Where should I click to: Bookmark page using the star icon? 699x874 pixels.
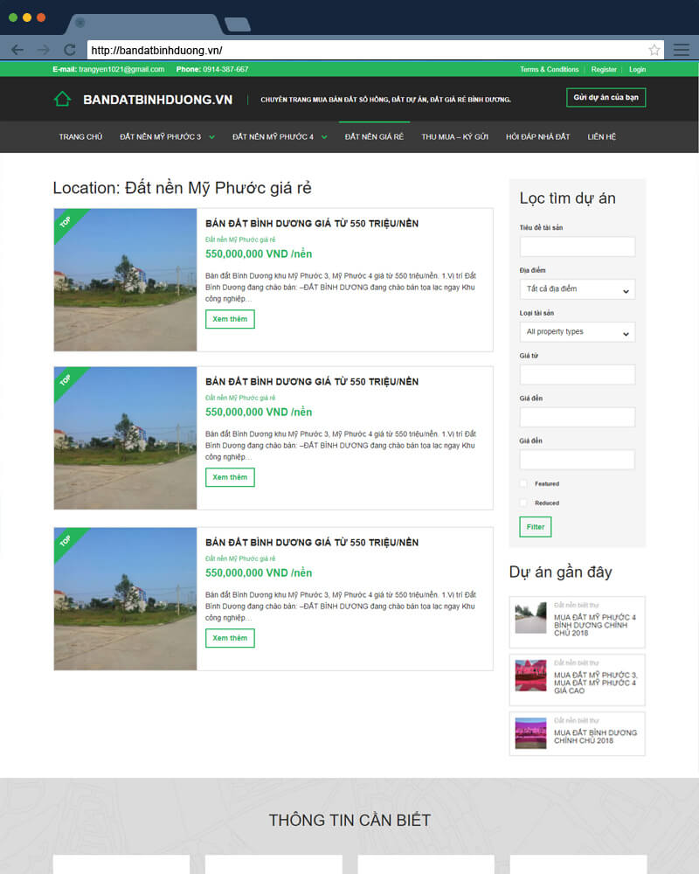[654, 50]
